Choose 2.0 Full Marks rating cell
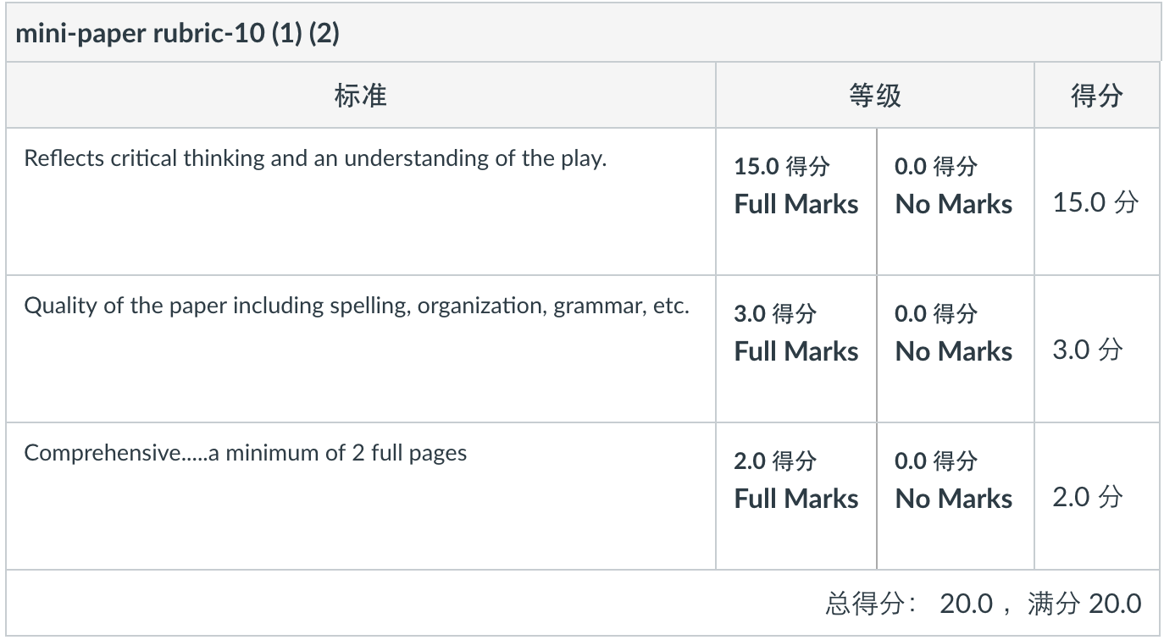 796,496
